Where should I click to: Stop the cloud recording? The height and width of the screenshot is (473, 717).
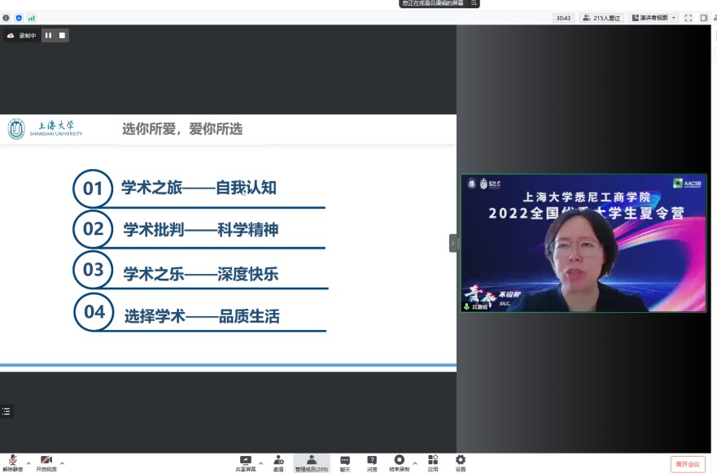tap(62, 36)
